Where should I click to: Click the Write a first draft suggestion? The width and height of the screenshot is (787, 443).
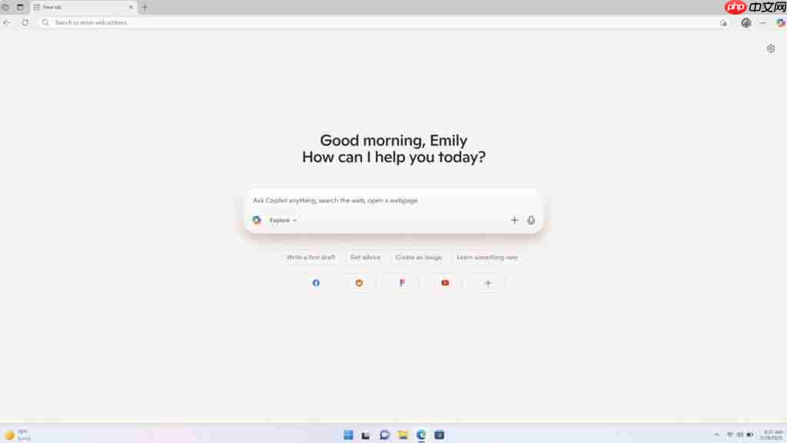tap(310, 257)
